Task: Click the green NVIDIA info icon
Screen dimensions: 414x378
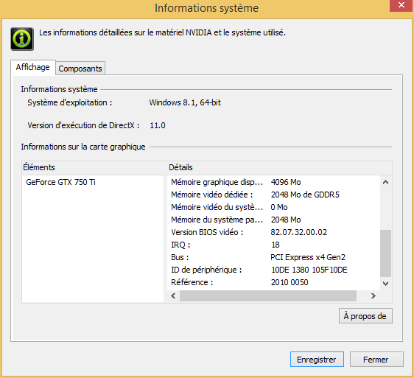Action: pyautogui.click(x=22, y=39)
